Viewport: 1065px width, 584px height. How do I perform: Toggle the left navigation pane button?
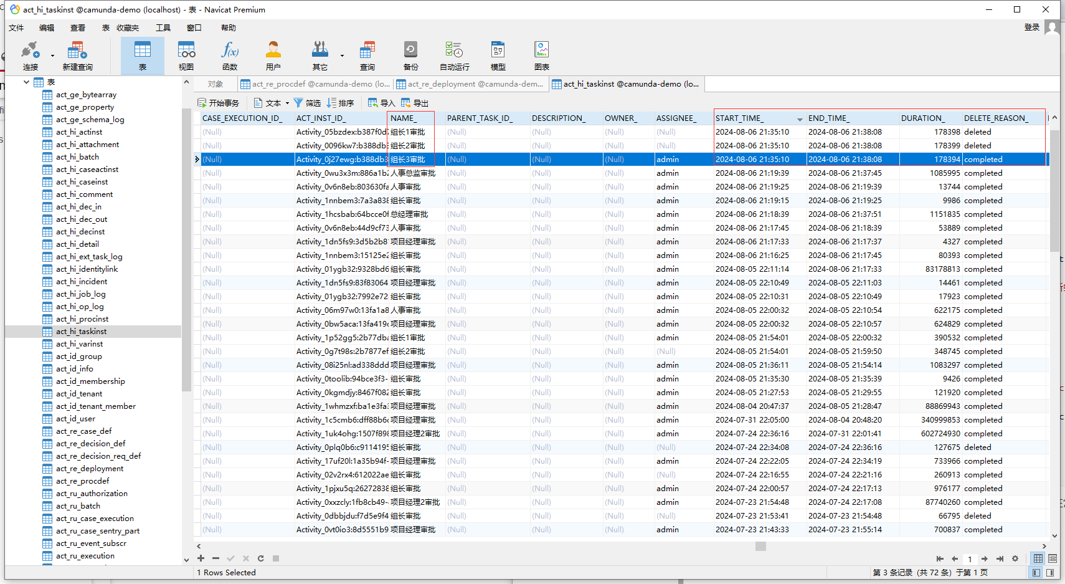(1036, 572)
